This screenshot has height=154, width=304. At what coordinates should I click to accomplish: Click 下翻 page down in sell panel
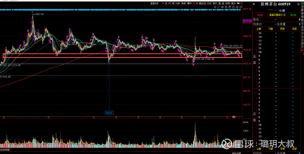click(271, 29)
